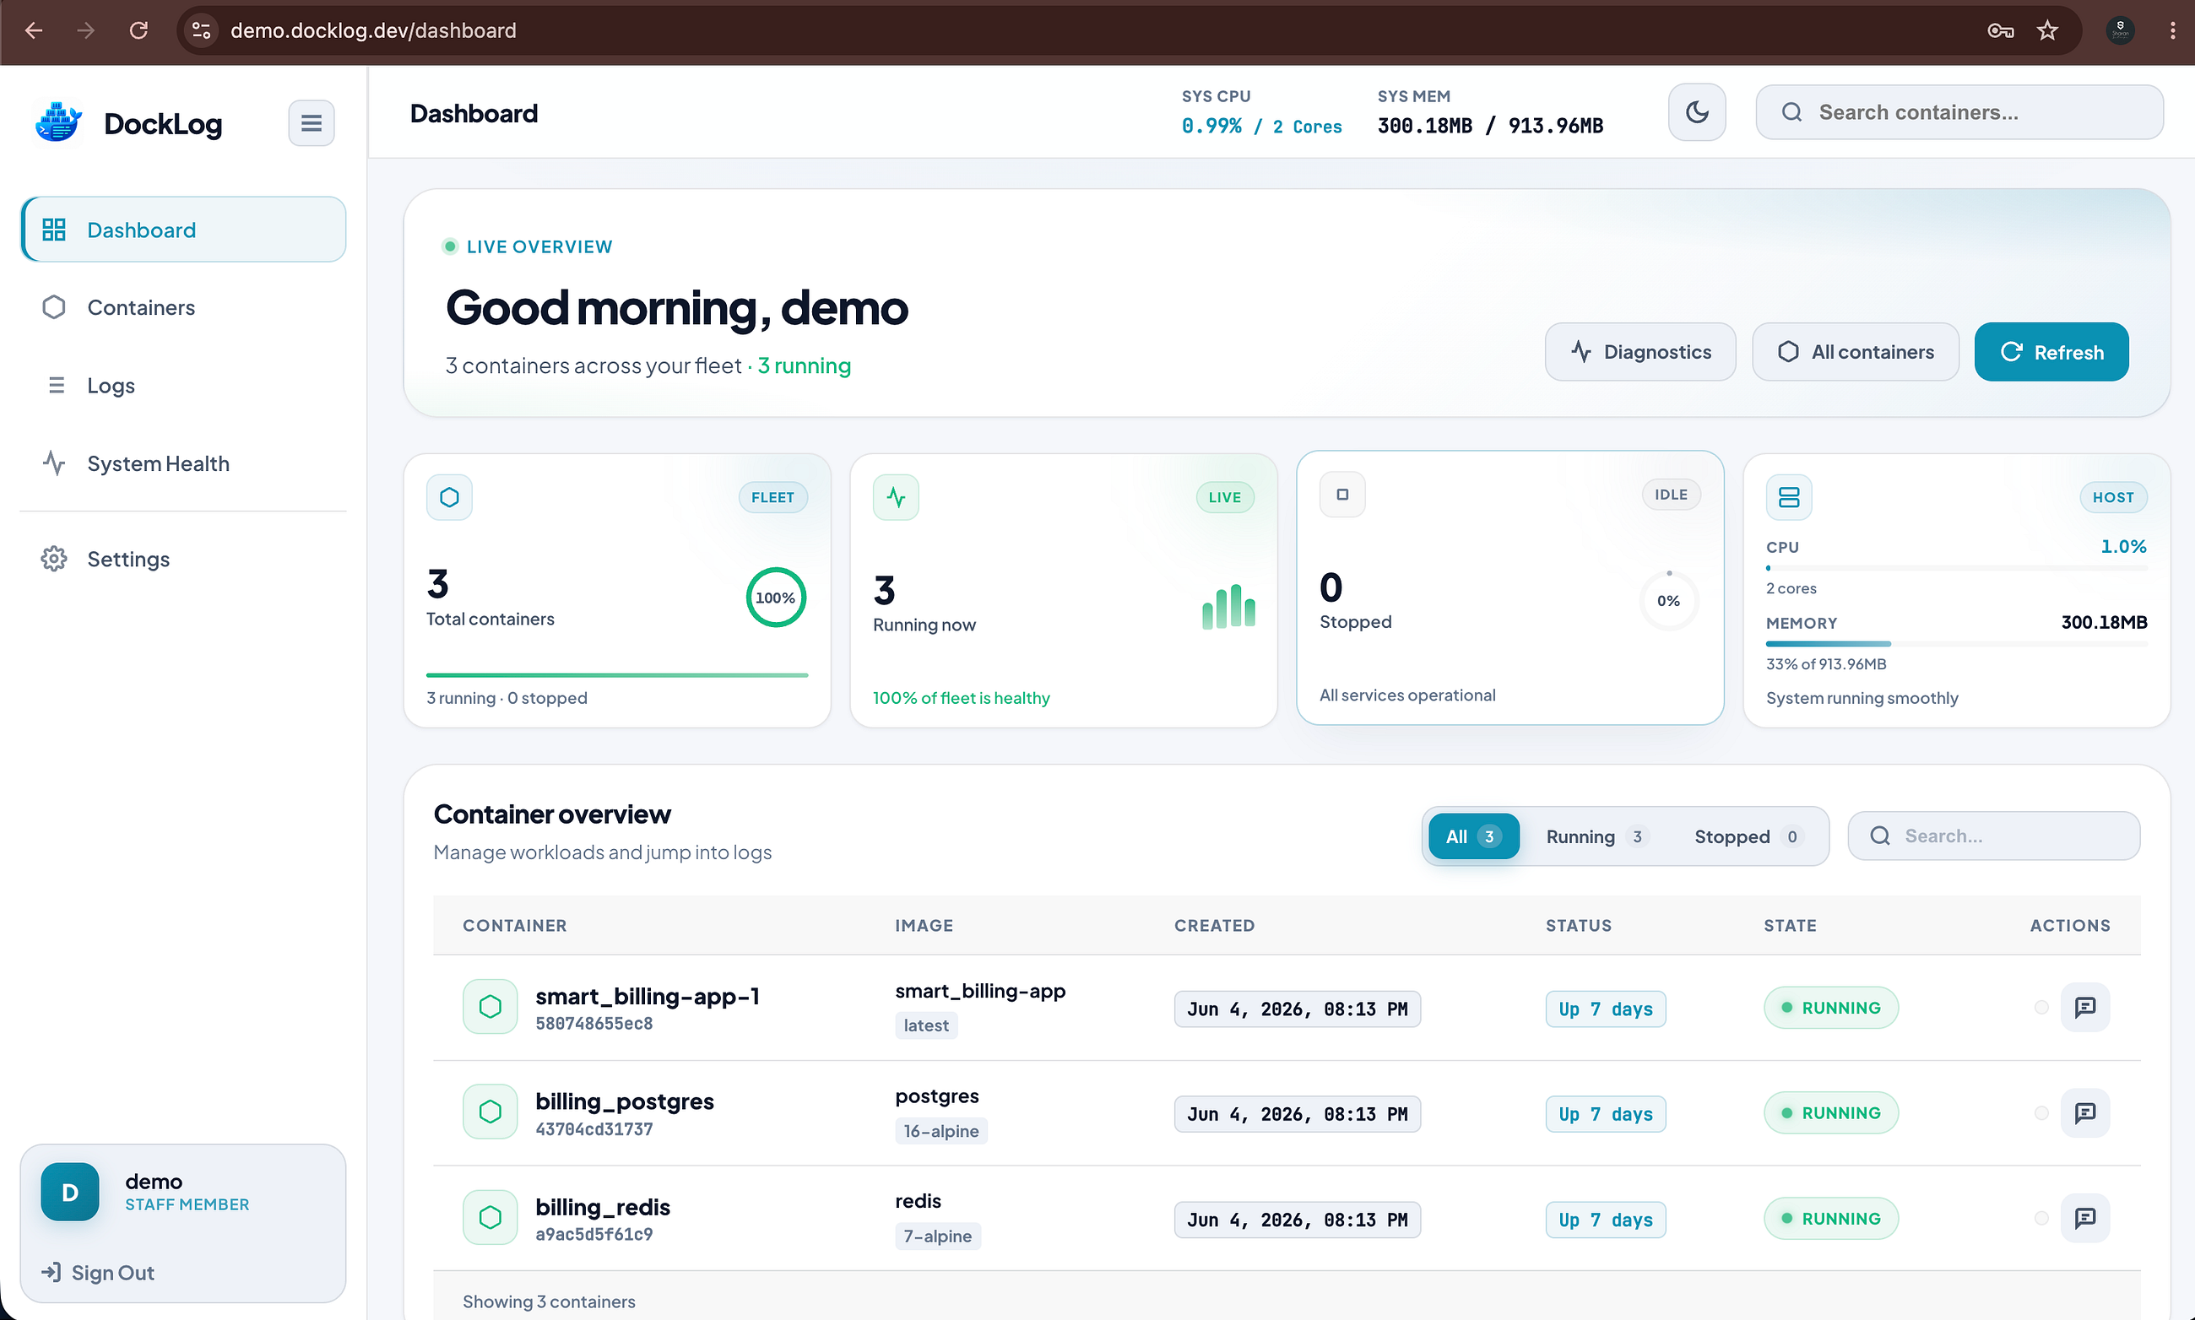Screen dimensions: 2195x1320
Task: Reload the page with browser reload icon
Action: pos(138,30)
